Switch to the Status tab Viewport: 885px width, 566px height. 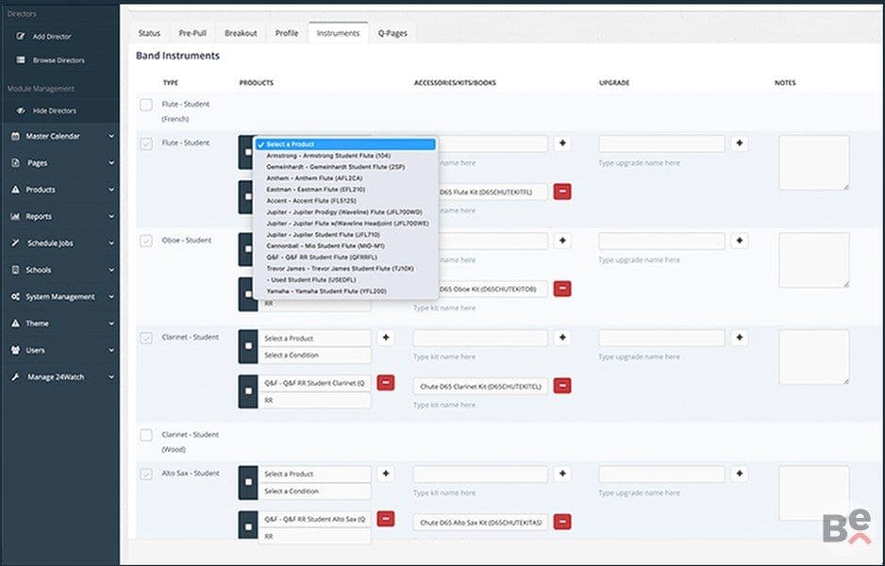click(149, 33)
